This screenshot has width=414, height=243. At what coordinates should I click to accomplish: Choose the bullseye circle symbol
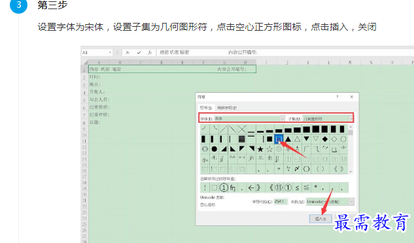(205, 149)
